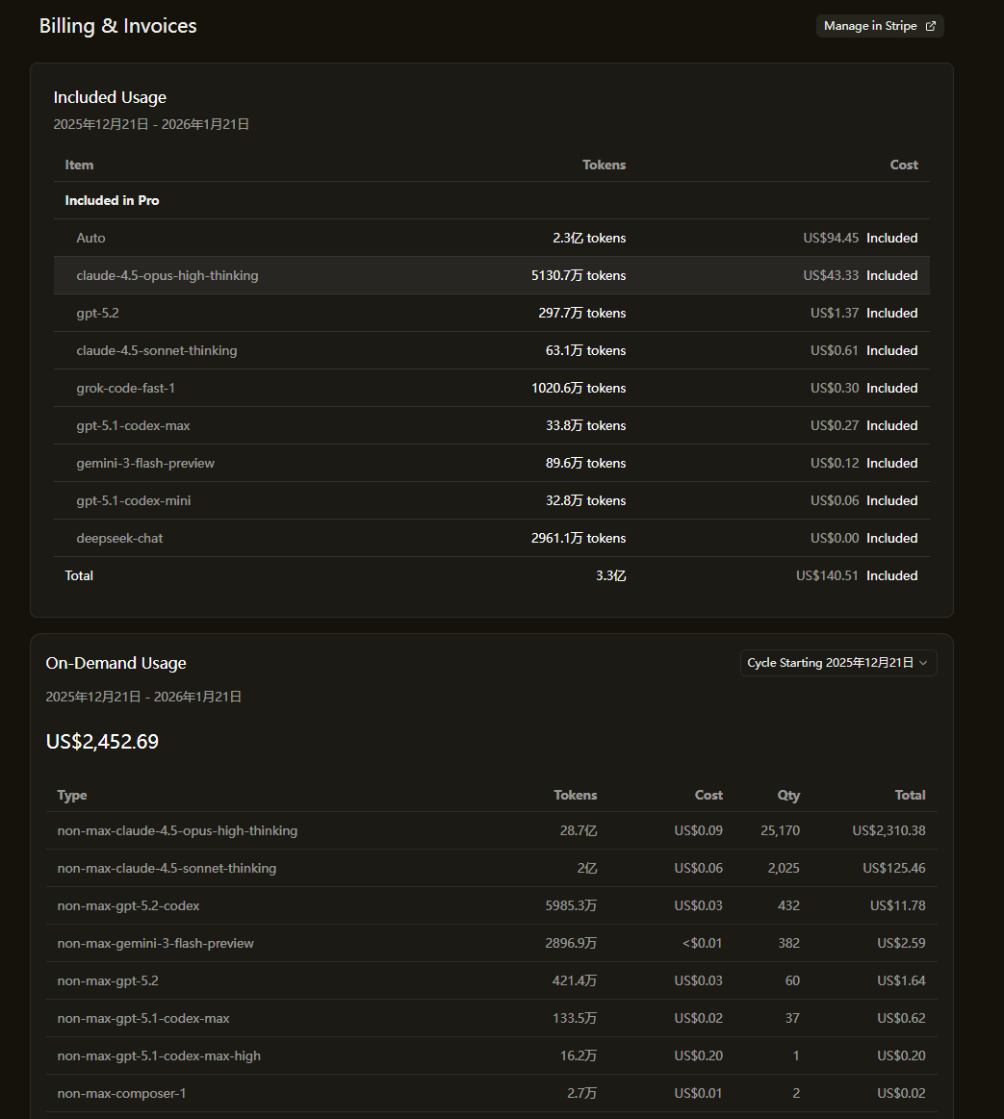This screenshot has width=1004, height=1119.
Task: Click the chevron arrow in Cycle Starting selector
Action: [924, 663]
